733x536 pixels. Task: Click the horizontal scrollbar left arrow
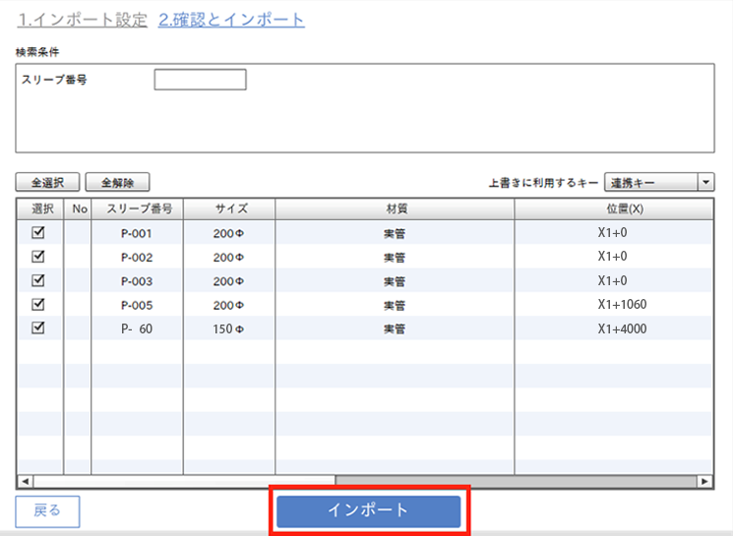click(25, 481)
